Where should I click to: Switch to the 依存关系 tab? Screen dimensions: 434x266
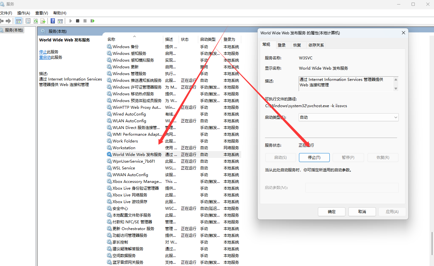tap(316, 45)
